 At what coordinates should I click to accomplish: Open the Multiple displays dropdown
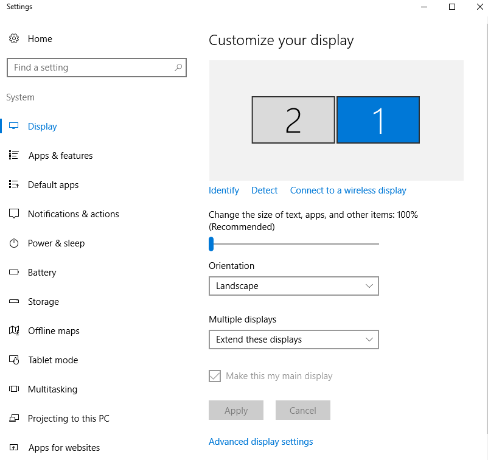tap(294, 340)
